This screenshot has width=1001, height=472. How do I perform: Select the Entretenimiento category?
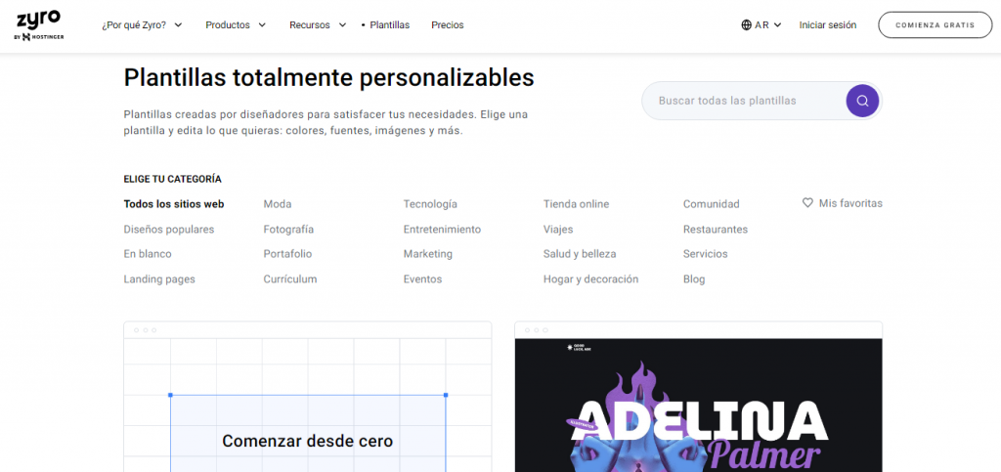point(442,229)
